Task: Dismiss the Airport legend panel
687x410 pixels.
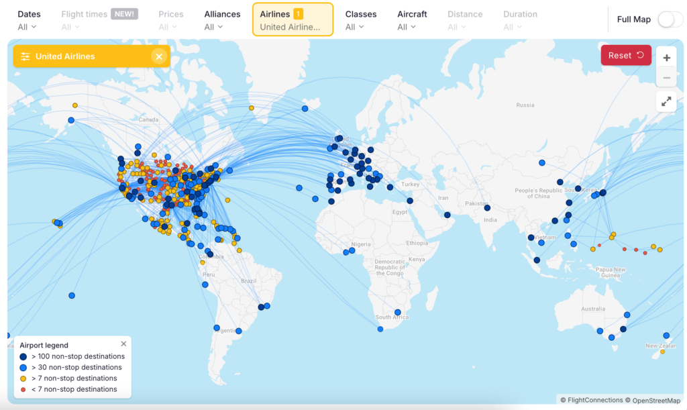Action: pyautogui.click(x=123, y=343)
